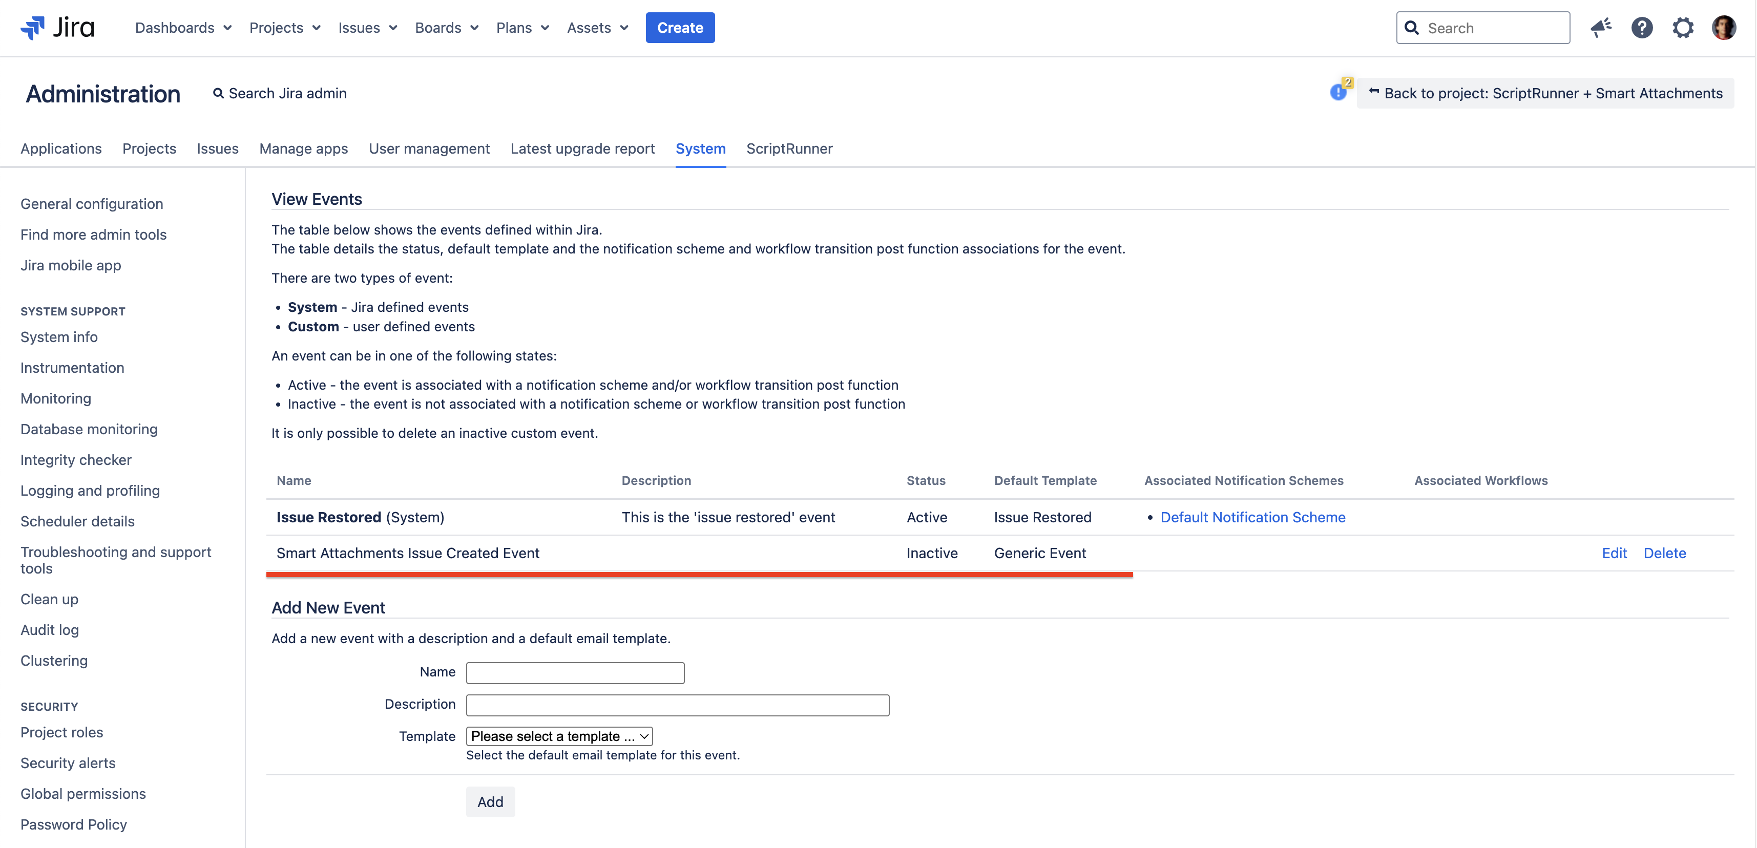Click the Jira logo
This screenshot has width=1757, height=848.
tap(58, 28)
